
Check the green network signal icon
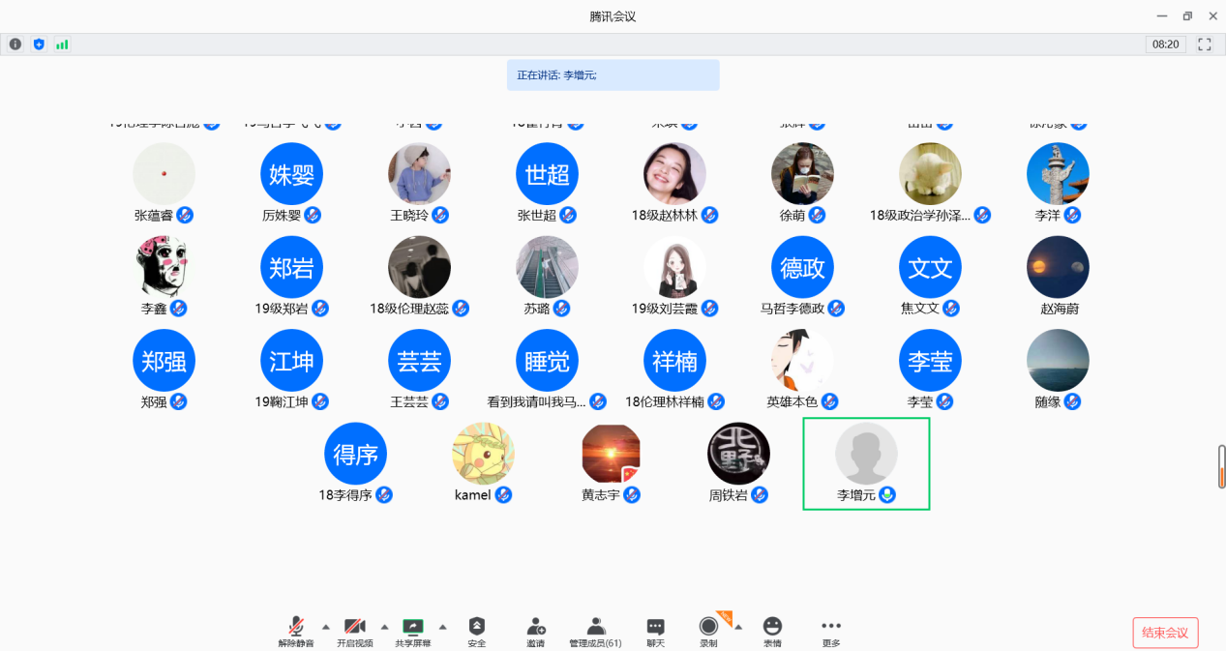coord(62,44)
